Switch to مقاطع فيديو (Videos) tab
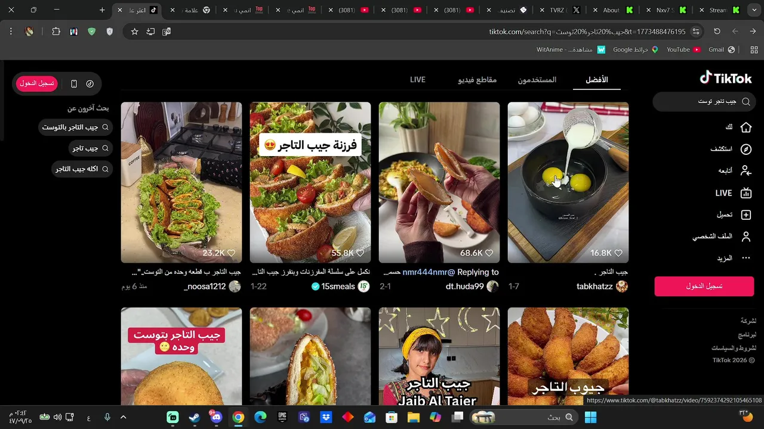This screenshot has width=764, height=429. (478, 80)
